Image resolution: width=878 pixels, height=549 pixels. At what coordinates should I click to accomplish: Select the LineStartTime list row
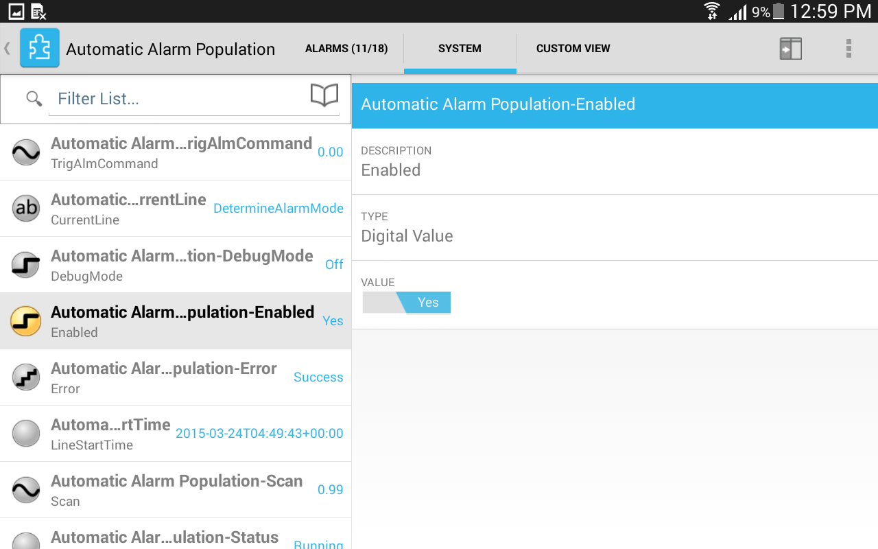(x=176, y=434)
